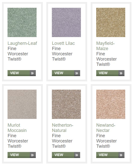
Task: Click the Netherton-Natural title link
Action: click(63, 128)
